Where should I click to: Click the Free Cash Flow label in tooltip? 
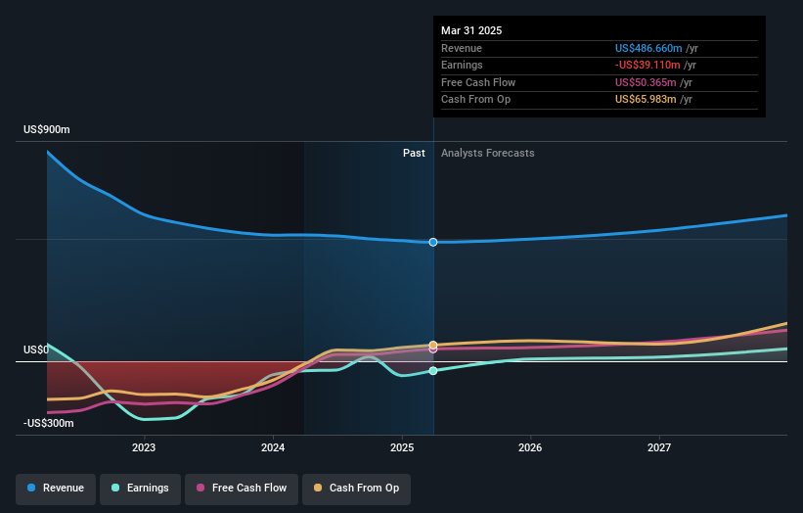pos(478,82)
